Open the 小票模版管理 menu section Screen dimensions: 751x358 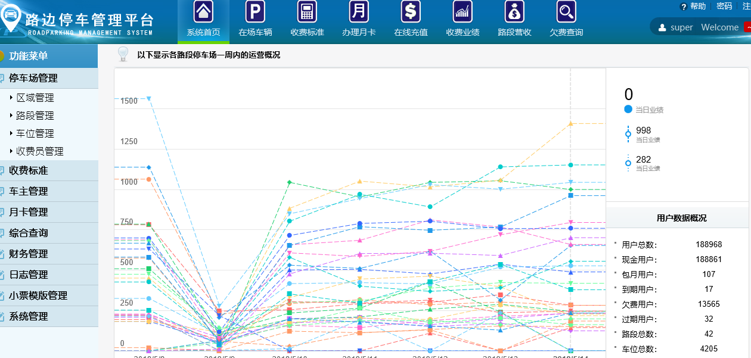tap(38, 295)
